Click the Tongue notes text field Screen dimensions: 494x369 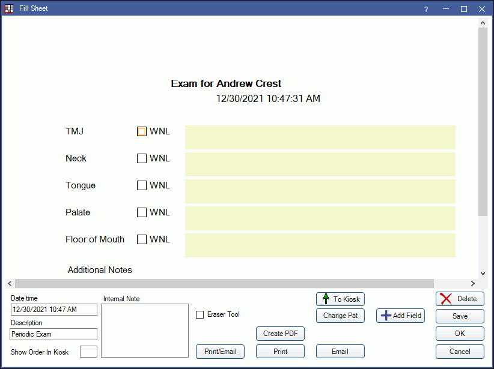(x=320, y=191)
